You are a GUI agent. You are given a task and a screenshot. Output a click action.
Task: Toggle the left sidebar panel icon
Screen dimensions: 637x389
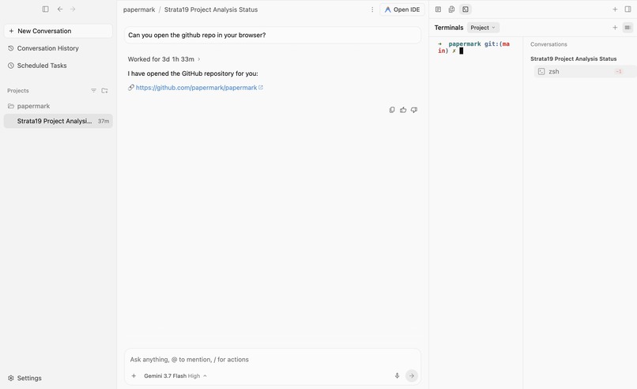[x=46, y=9]
